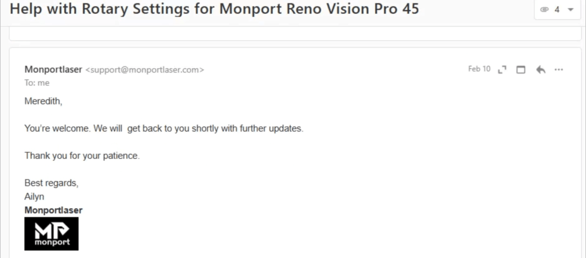The height and width of the screenshot is (258, 586).
Task: Click the "Best regards," closing line
Action: [51, 183]
